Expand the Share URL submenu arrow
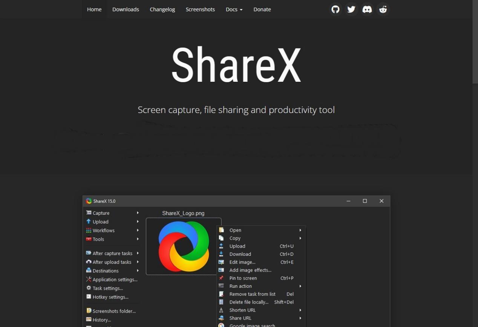 click(x=300, y=318)
